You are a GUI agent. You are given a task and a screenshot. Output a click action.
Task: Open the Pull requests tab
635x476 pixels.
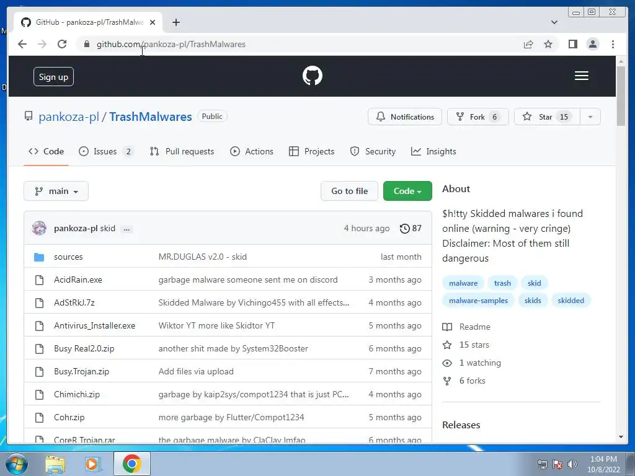182,151
